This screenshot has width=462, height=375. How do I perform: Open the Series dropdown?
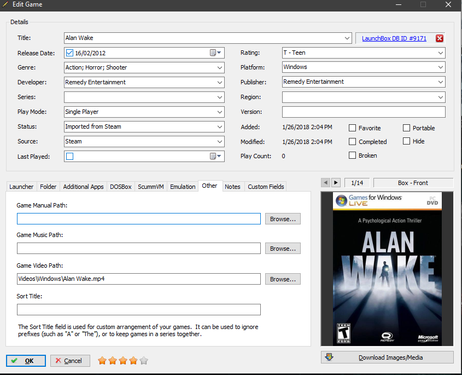[219, 97]
